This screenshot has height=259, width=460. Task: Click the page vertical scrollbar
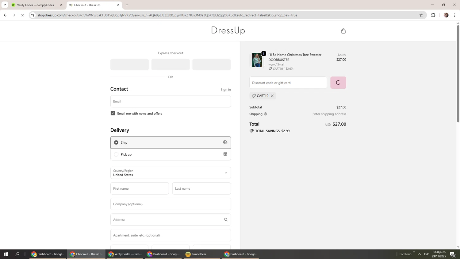(x=458, y=74)
